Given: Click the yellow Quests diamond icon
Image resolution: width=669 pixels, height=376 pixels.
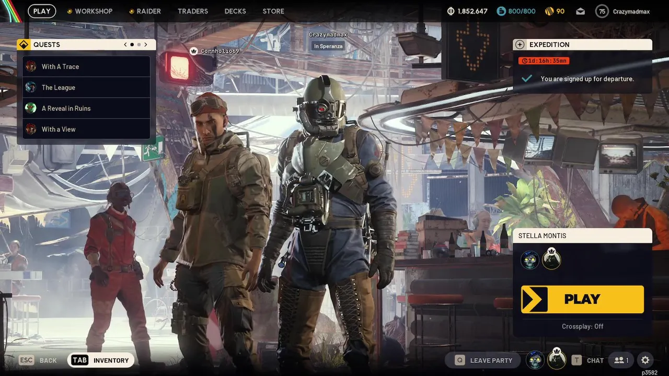Looking at the screenshot, I should pyautogui.click(x=23, y=44).
